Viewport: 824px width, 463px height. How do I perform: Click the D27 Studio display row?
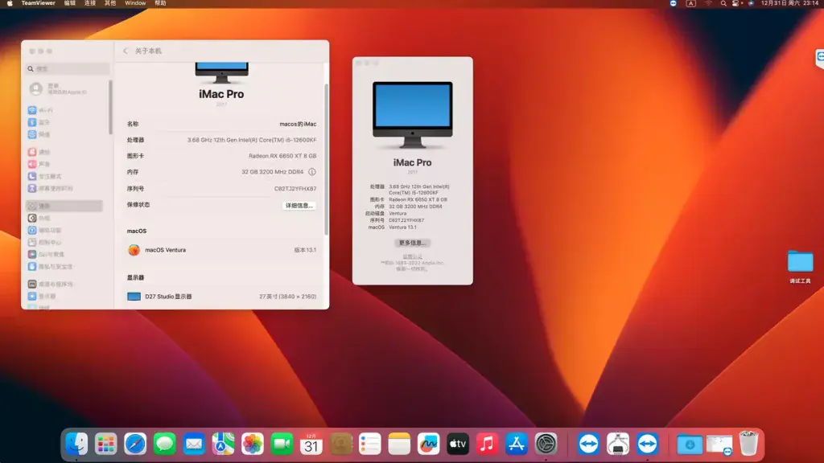tap(221, 297)
